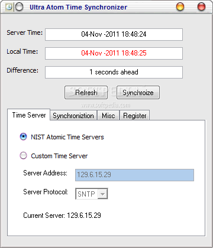Click the clock app icon in title bar
The height and width of the screenshot is (248, 213).
pyautogui.click(x=9, y=7)
